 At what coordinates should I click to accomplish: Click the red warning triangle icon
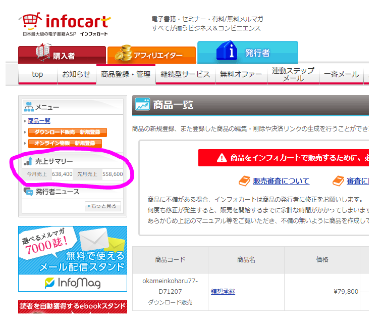point(222,158)
